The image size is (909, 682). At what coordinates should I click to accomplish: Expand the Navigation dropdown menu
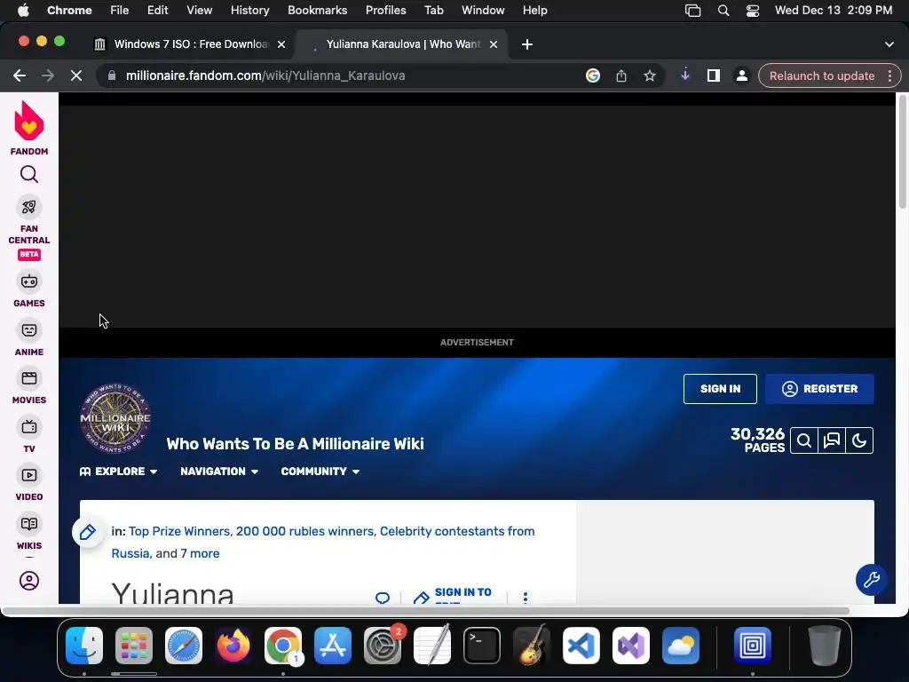pyautogui.click(x=220, y=472)
